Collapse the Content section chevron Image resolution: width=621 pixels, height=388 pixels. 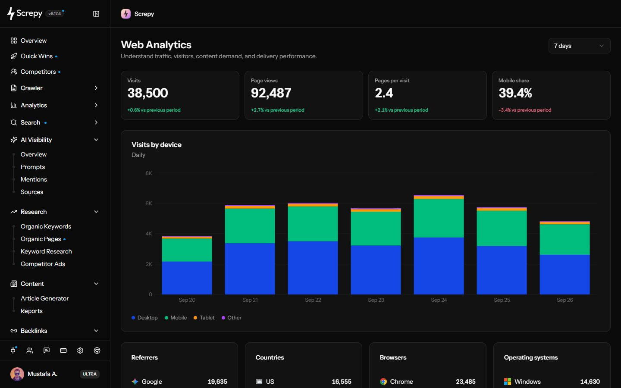96,284
